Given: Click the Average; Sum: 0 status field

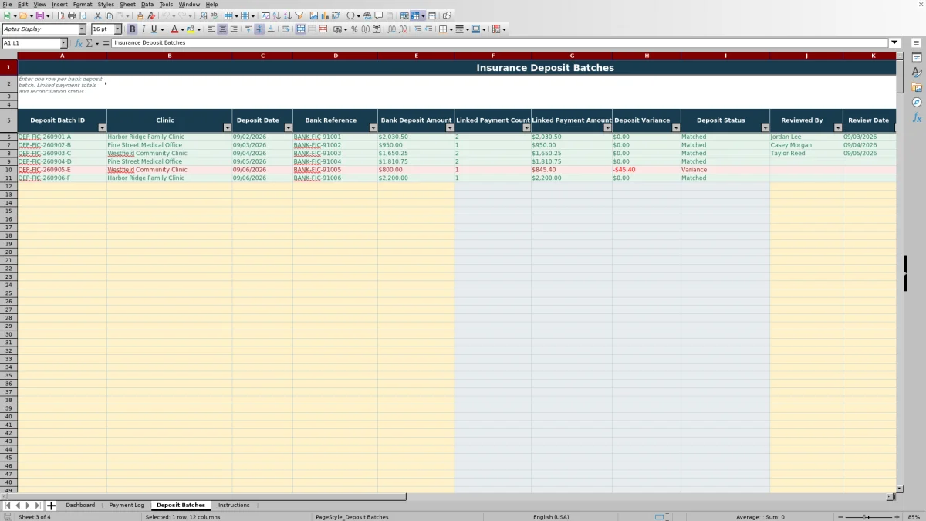Looking at the screenshot, I should coord(760,517).
